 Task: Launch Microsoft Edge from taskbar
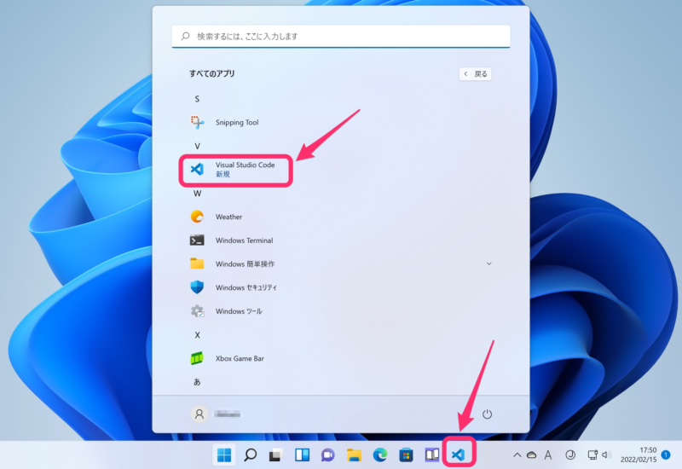click(379, 455)
